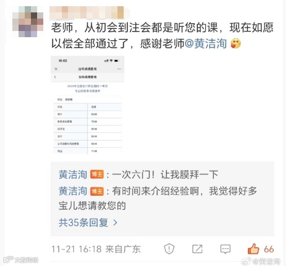The image size is (286, 266).
Task: Click the heart-face emoji in comment
Action: 235,43
